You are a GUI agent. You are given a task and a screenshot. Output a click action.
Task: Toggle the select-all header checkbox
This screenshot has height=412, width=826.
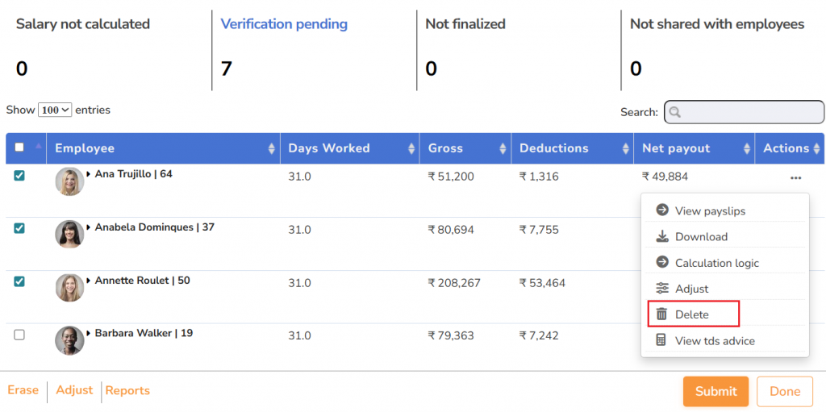click(x=19, y=148)
